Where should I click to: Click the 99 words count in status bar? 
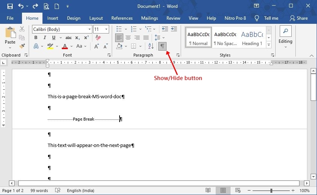tap(39, 191)
